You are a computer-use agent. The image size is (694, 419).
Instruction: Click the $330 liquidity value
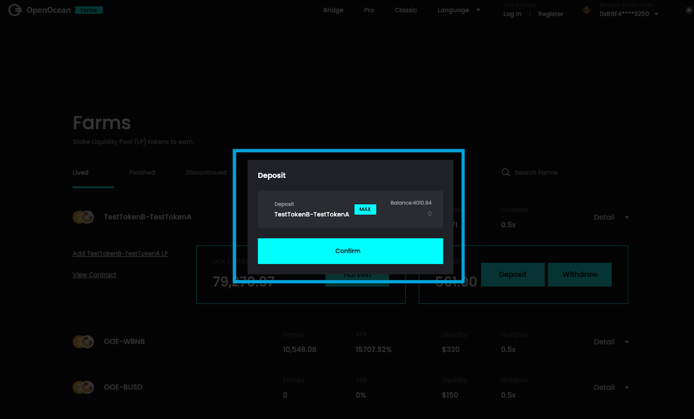tap(451, 350)
